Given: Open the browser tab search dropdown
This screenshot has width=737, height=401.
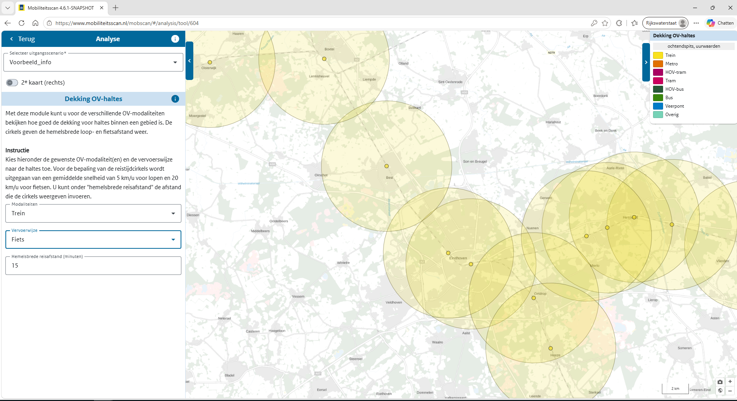Looking at the screenshot, I should click(8, 8).
